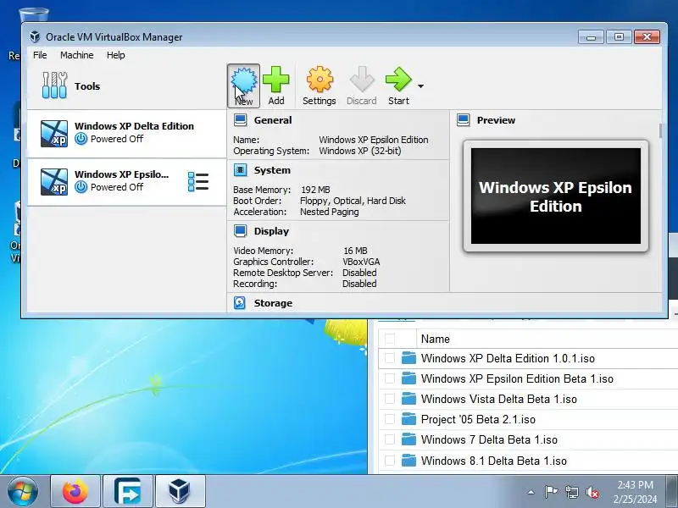Click the System section chip icon
Viewport: 678px width, 508px height.
(x=241, y=170)
